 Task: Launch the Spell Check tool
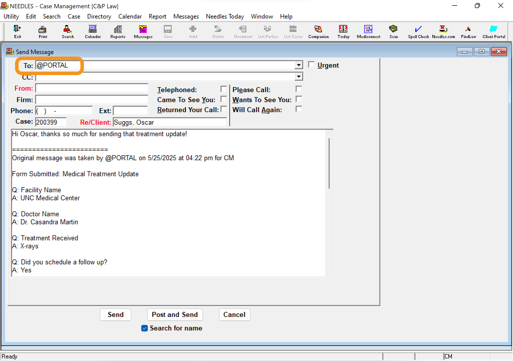pyautogui.click(x=418, y=32)
